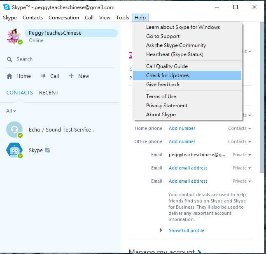Open Office phone Contacts visibility dropdown
The image size is (266, 254).
point(240,141)
